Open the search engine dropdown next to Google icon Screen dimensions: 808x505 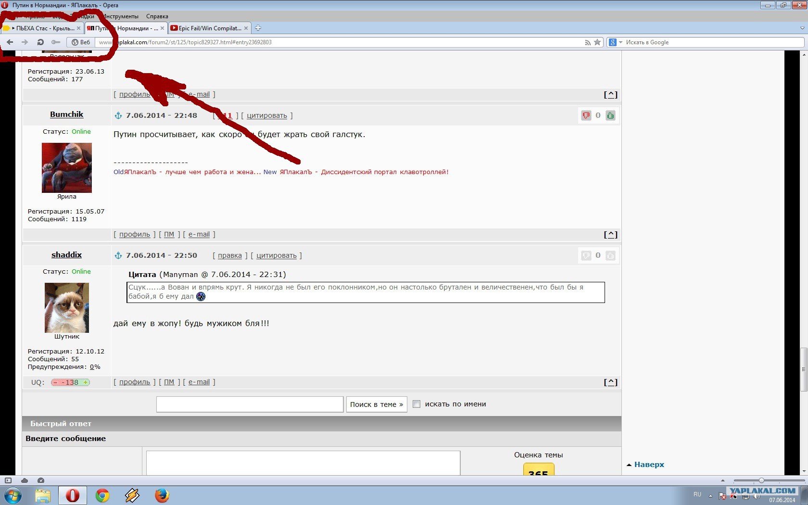[620, 42]
